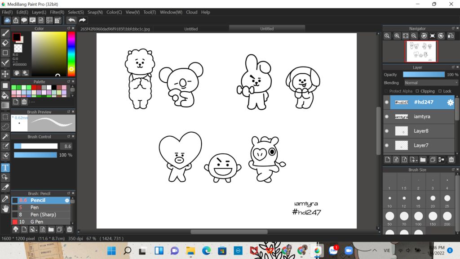460x259 pixels.
Task: Click the brush size value field 8.6
Action: (x=67, y=146)
